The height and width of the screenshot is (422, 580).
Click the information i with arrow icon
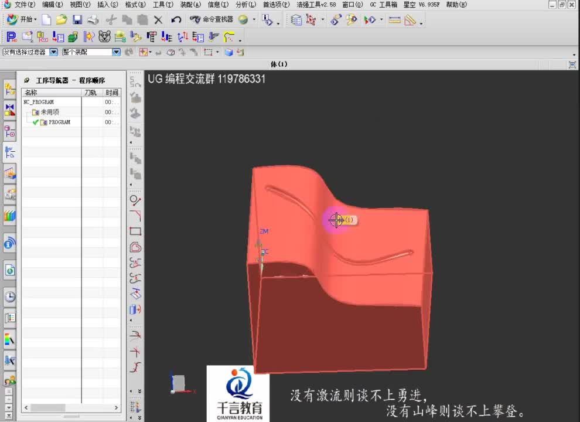(x=267, y=19)
